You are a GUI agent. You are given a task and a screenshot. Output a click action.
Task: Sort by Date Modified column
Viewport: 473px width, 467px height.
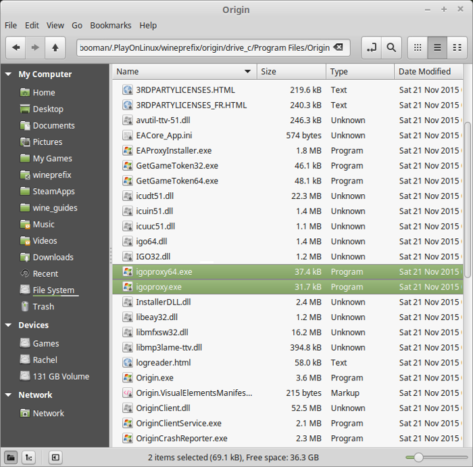[x=426, y=72]
